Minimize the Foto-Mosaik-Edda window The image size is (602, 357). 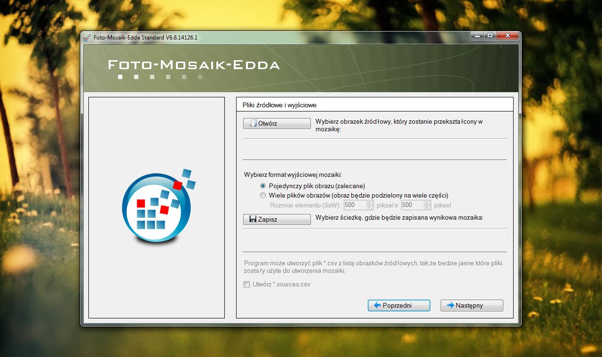477,36
